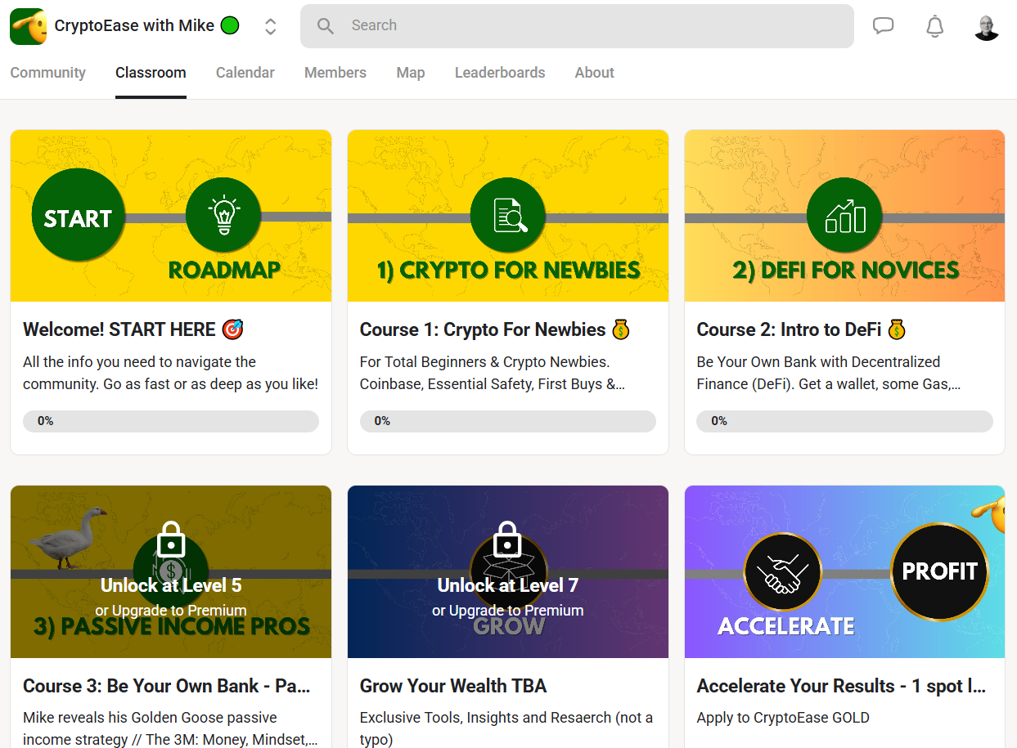Switch to the Community tab
The height and width of the screenshot is (748, 1017).
tap(47, 73)
